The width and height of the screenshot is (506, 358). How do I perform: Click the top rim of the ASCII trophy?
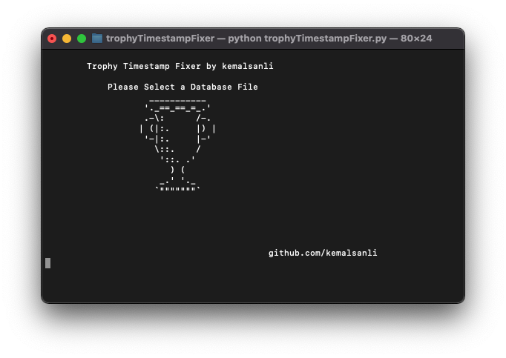[177, 105]
